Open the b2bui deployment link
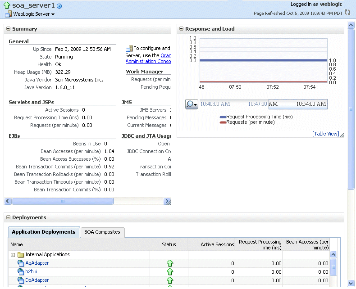This screenshot has width=356, height=289. (32, 271)
